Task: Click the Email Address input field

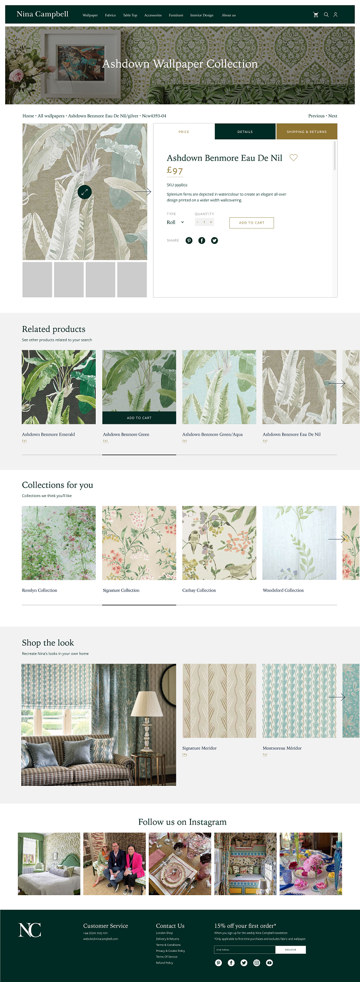Action: [245, 950]
